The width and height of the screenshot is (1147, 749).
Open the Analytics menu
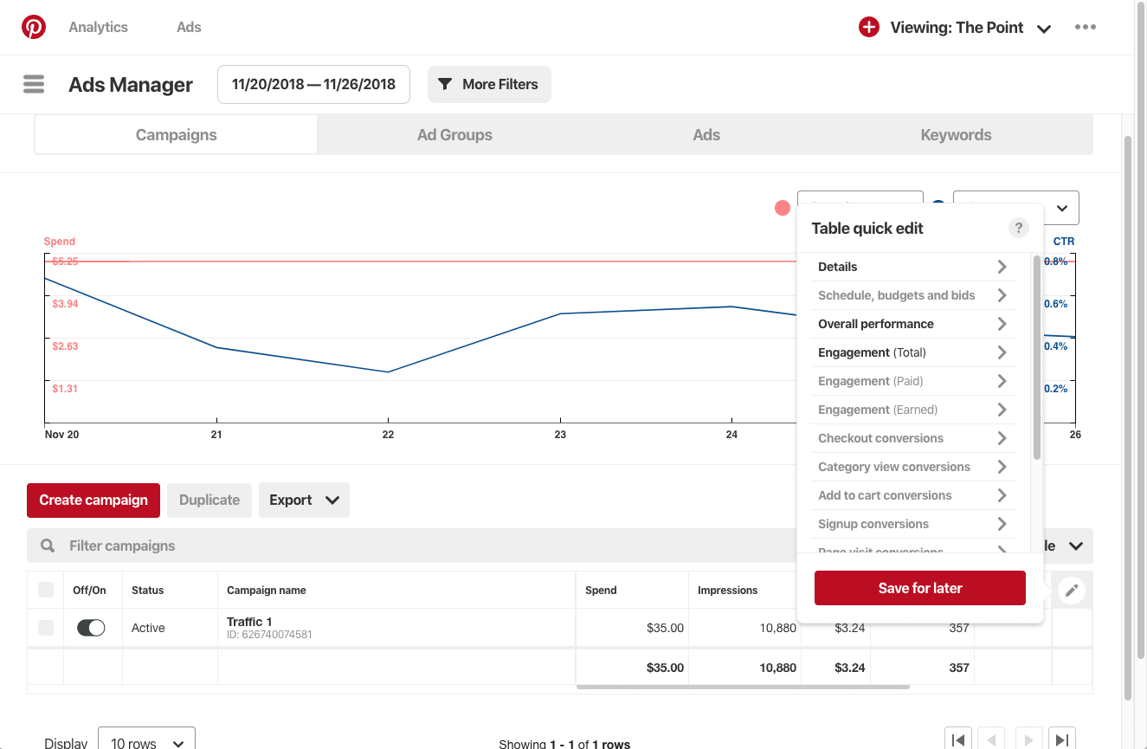tap(98, 27)
